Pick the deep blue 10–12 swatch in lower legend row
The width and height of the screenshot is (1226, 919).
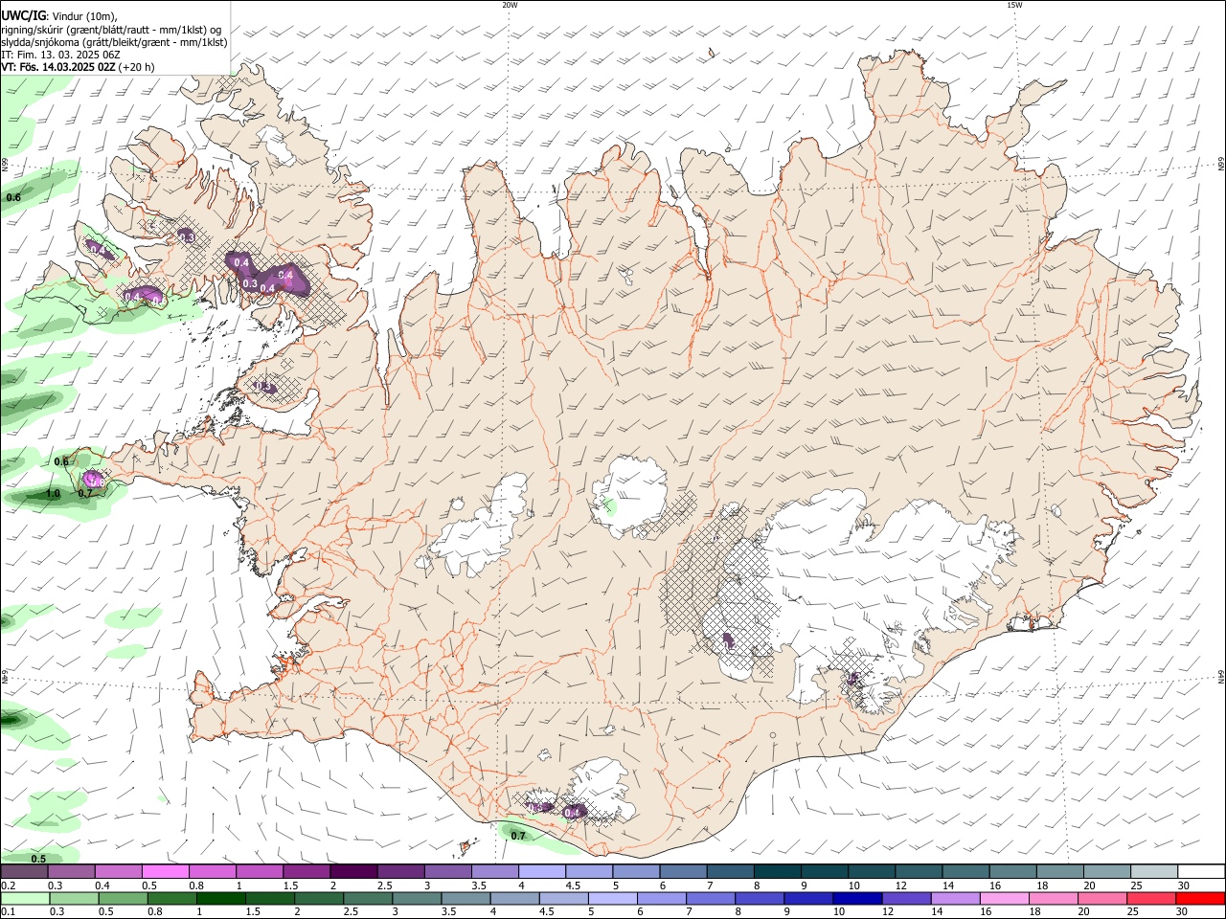click(858, 899)
